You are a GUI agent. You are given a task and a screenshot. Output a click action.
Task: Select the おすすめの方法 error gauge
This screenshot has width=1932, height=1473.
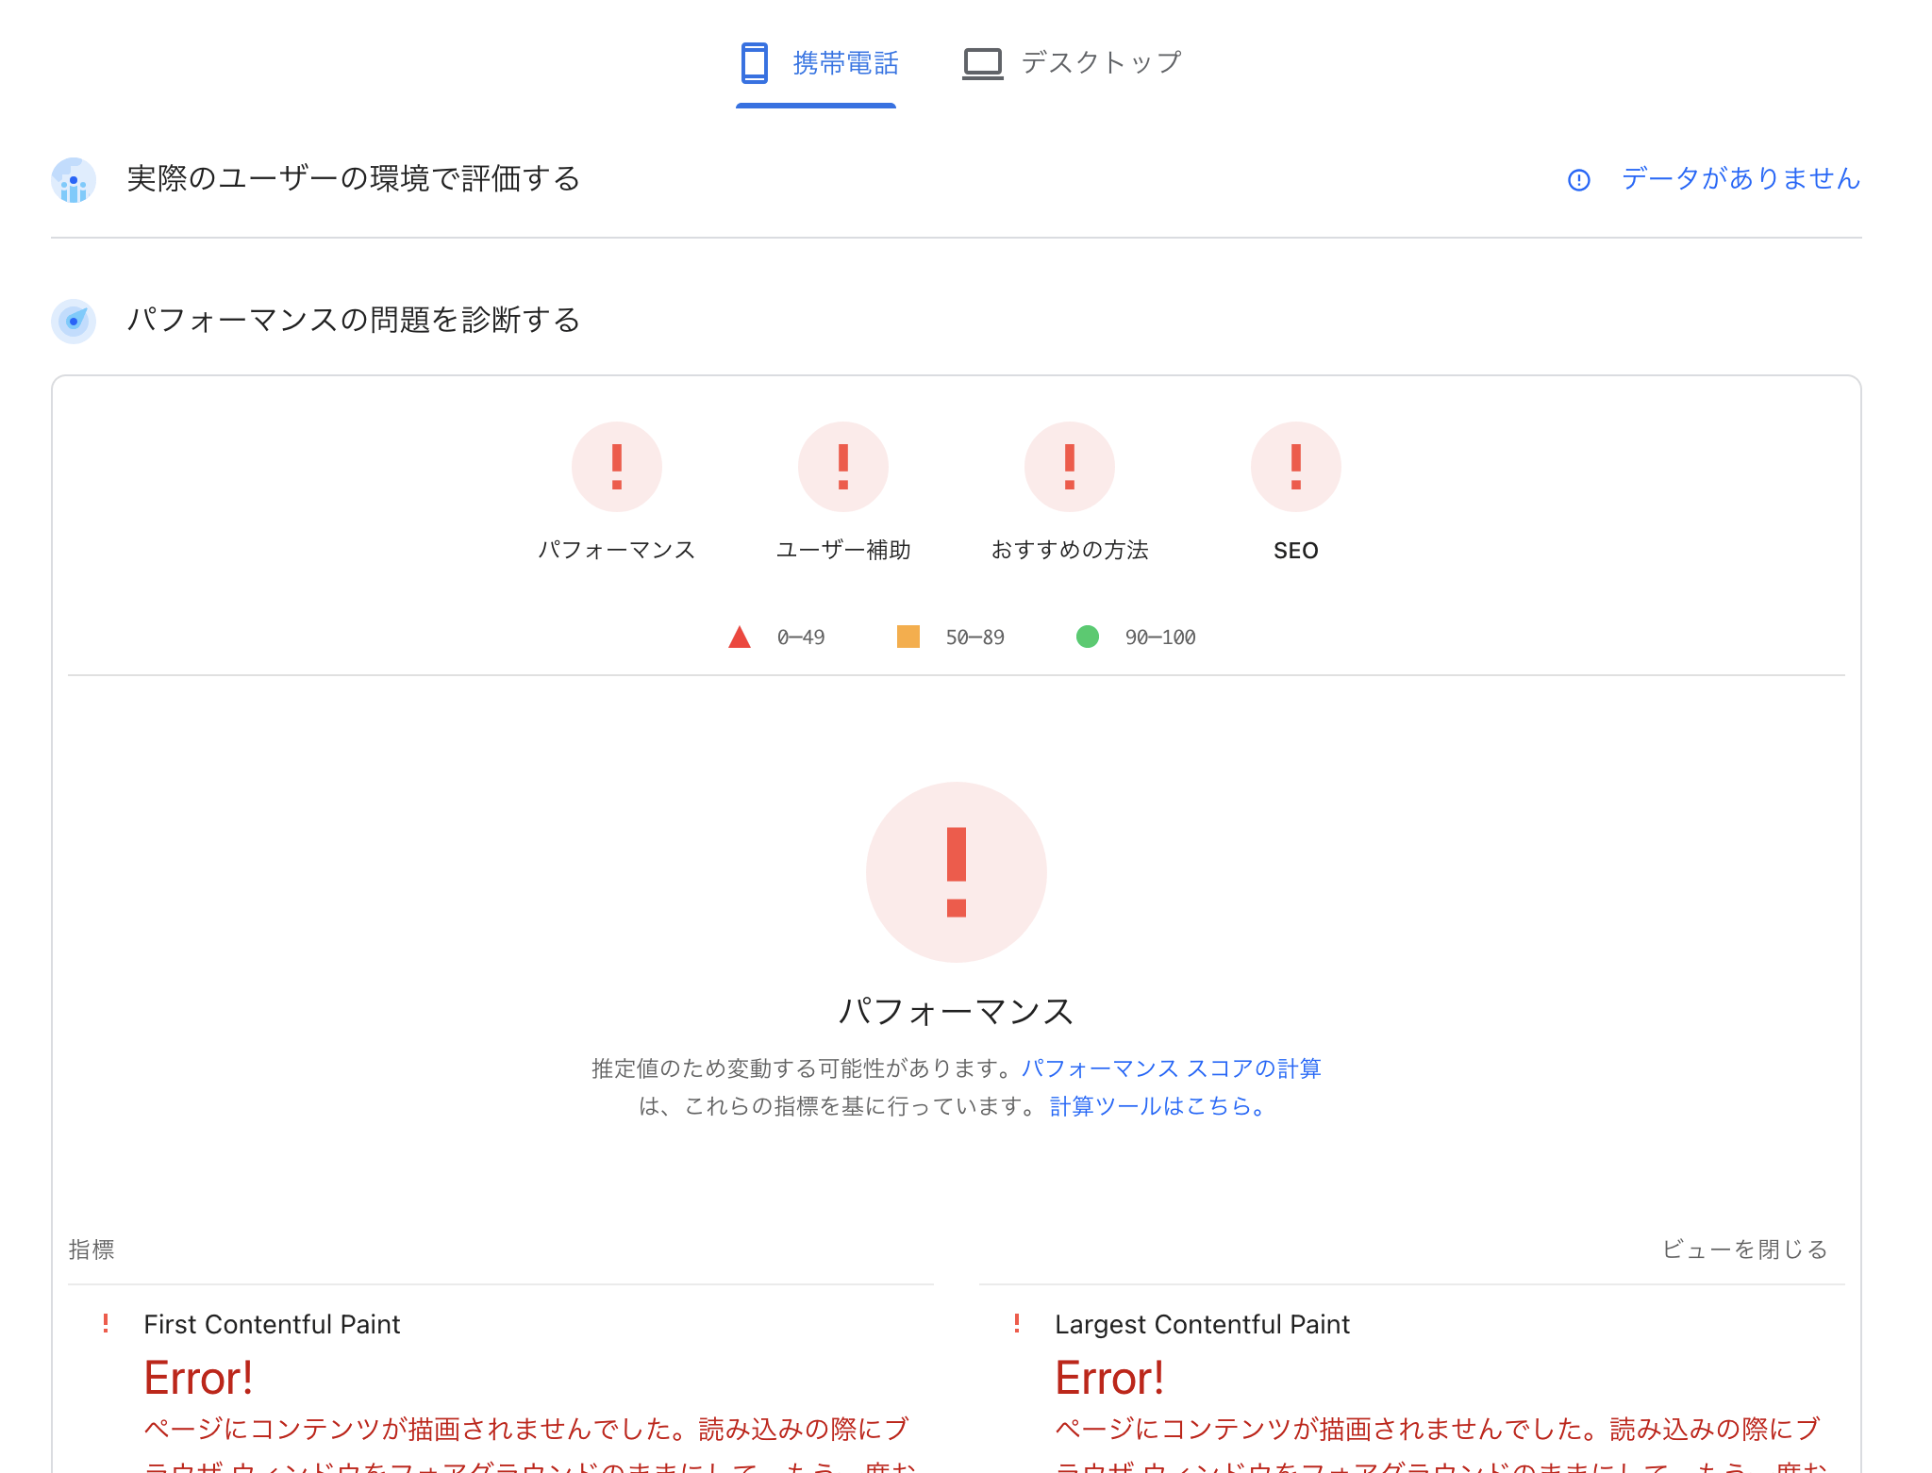pos(1070,467)
